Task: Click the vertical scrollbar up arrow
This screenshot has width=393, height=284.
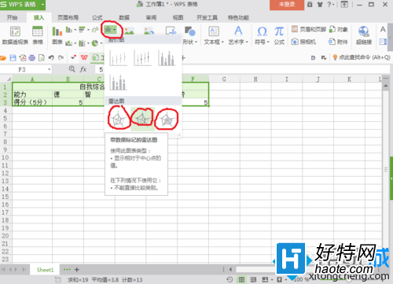Action: tap(386, 86)
